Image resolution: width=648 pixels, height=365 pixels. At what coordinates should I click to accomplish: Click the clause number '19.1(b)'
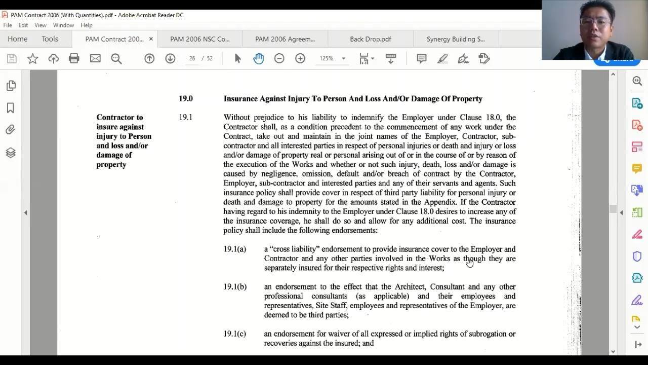tap(235, 287)
